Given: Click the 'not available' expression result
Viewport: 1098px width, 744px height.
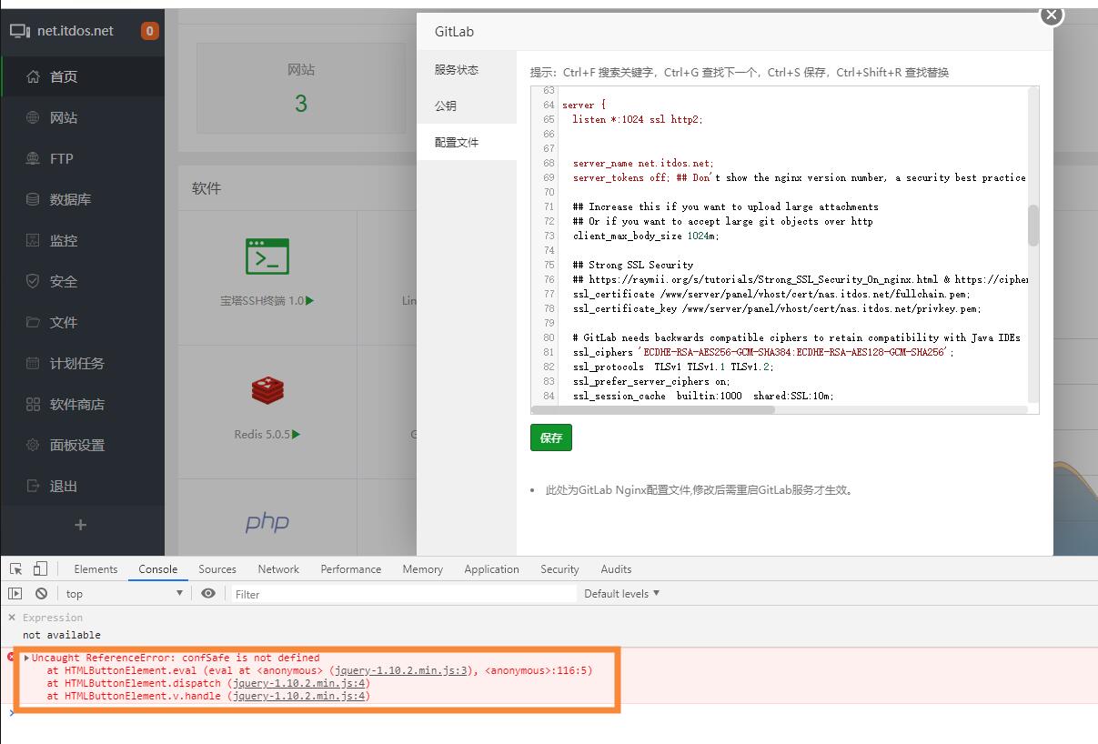Looking at the screenshot, I should click(62, 635).
